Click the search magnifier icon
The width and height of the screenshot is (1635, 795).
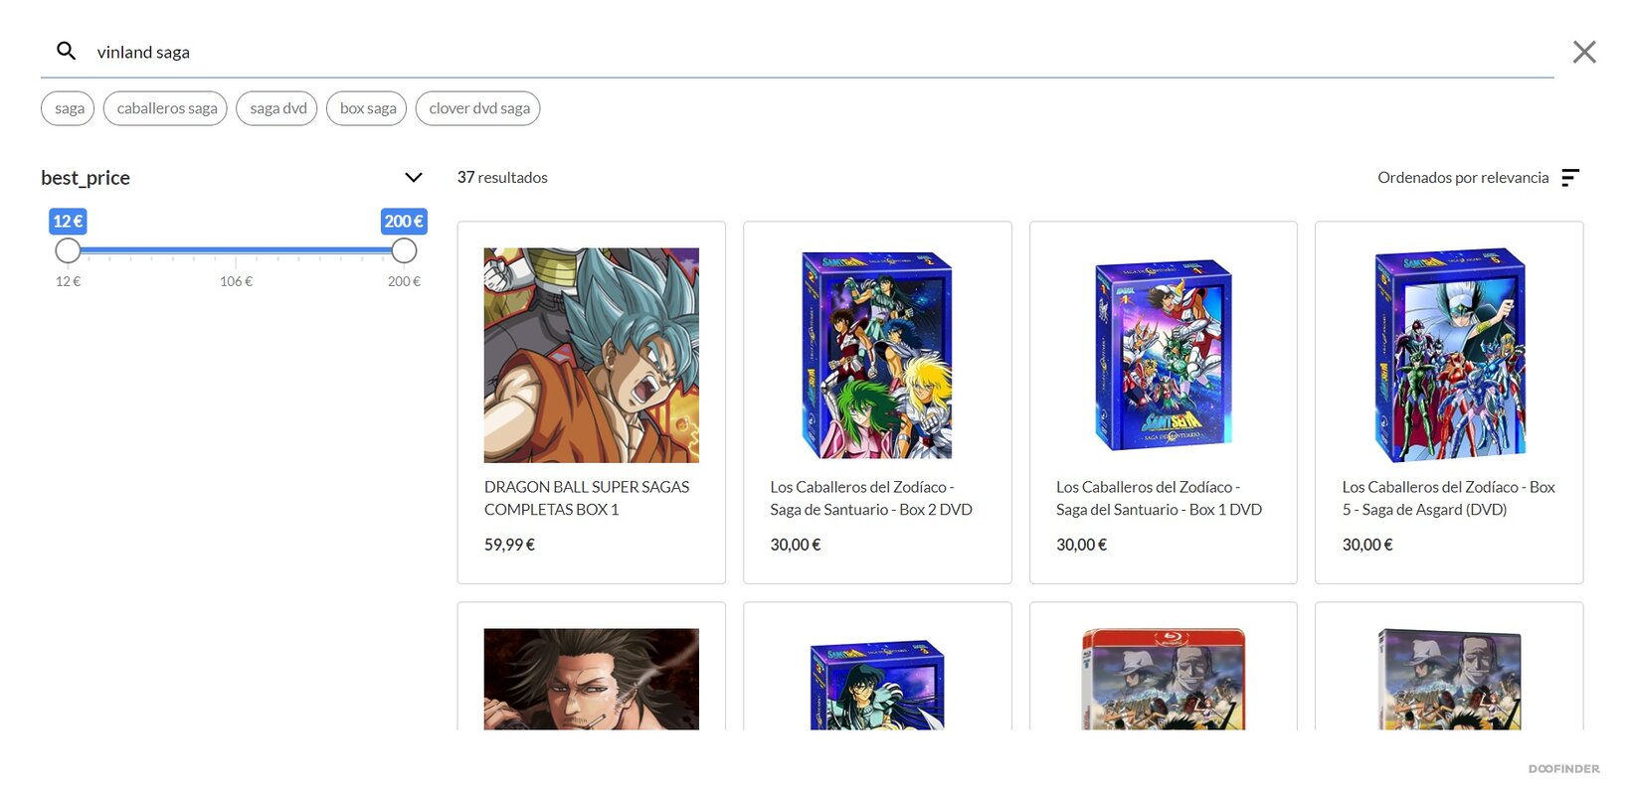[x=66, y=51]
